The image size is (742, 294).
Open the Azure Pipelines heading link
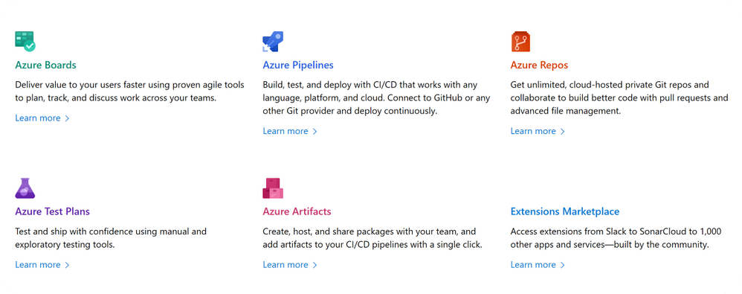[x=298, y=65]
